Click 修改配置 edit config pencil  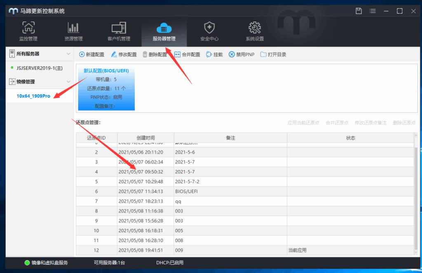click(124, 54)
